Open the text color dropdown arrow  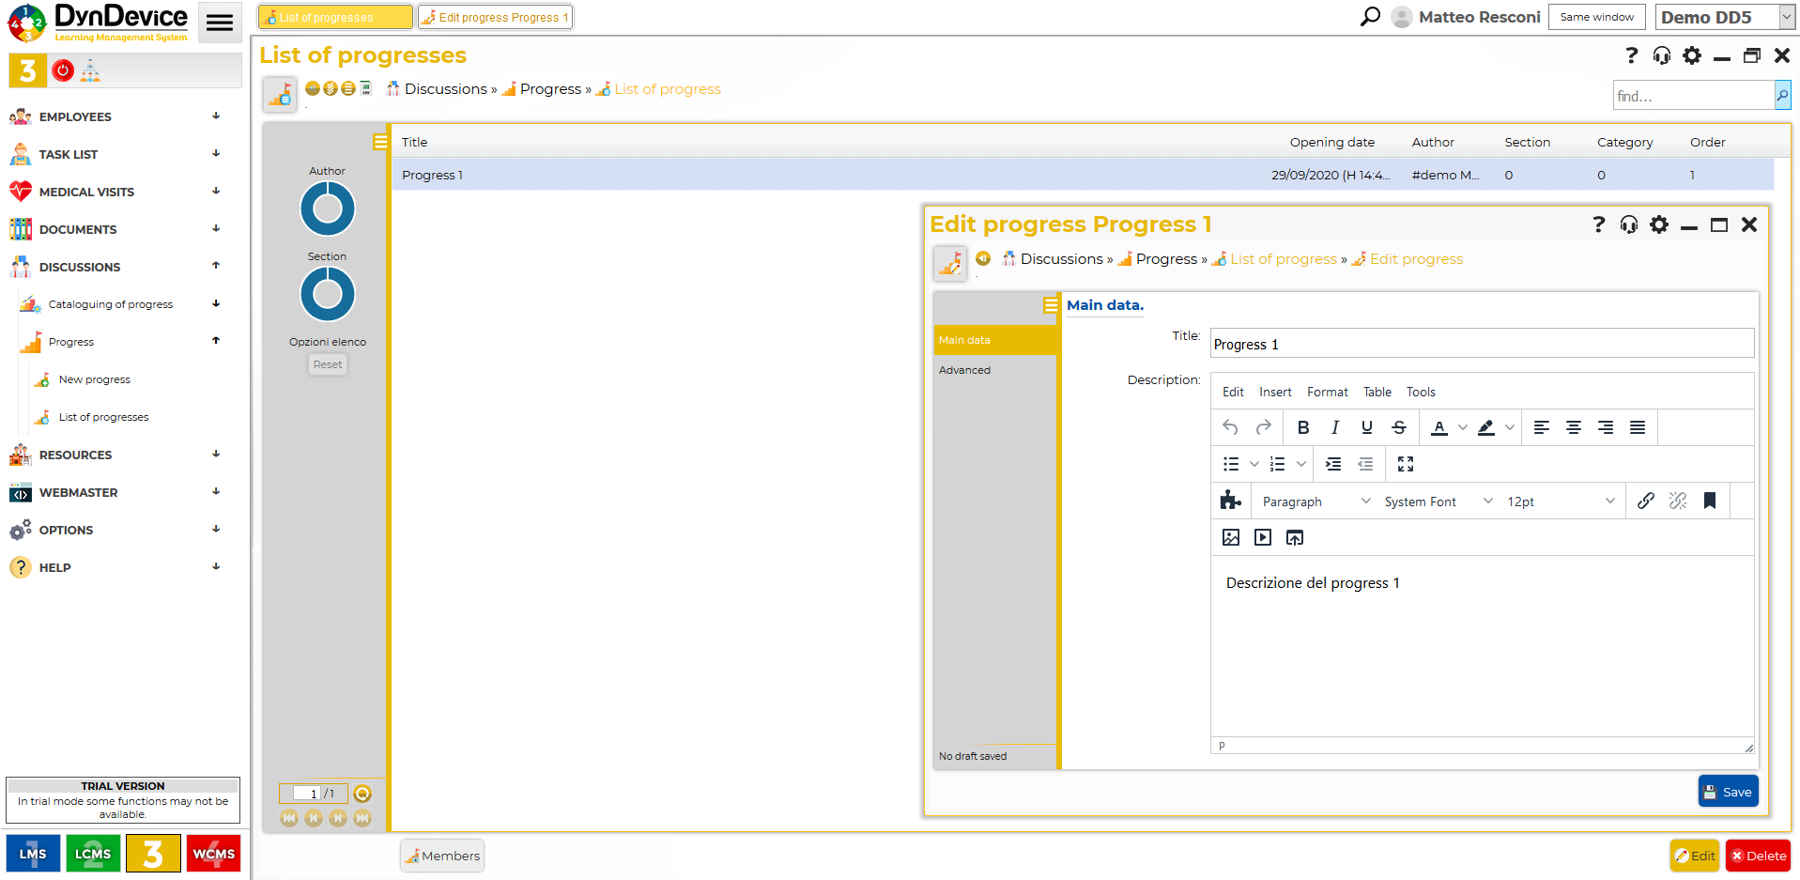(1462, 427)
